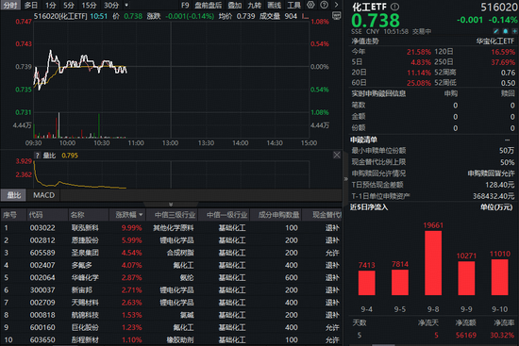This screenshot has height=346, width=519.
Task: Click the 11:00 time axis marker
Action: point(136,143)
